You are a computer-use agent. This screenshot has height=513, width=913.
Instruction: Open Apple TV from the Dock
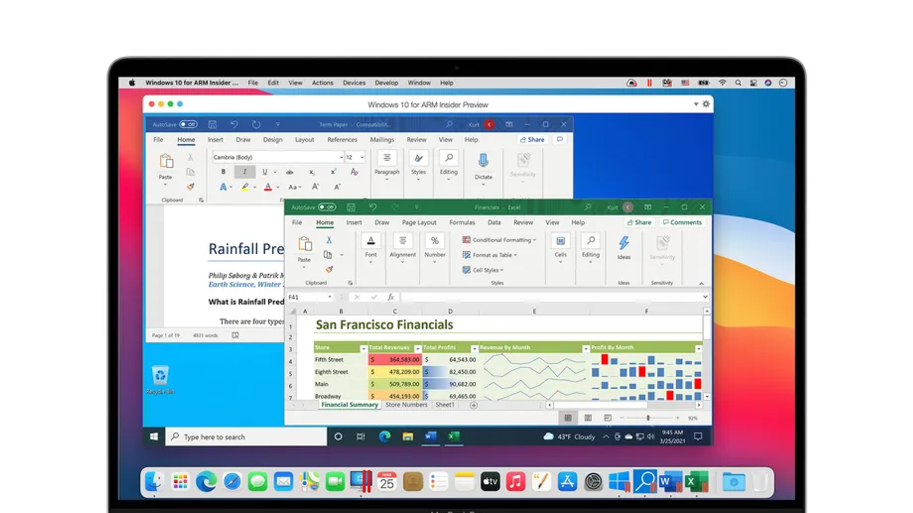coord(490,482)
